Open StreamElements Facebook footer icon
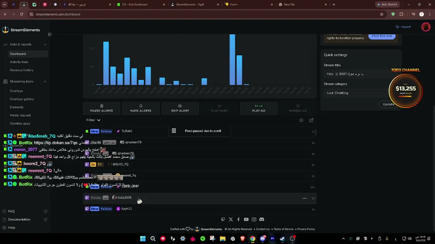The width and height of the screenshot is (435, 244). 238,220
